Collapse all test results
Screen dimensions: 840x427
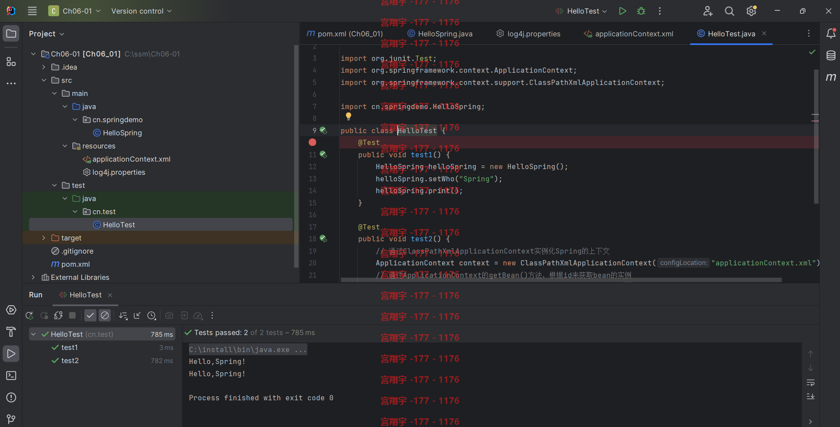tap(137, 315)
